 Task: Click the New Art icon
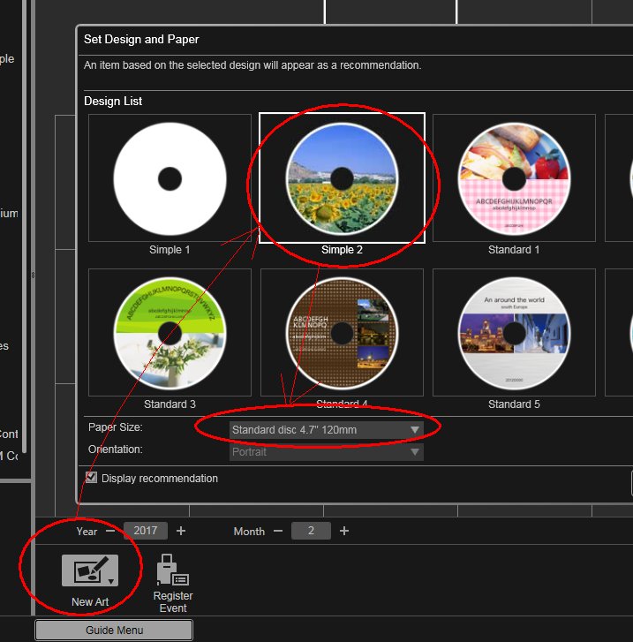[x=90, y=570]
